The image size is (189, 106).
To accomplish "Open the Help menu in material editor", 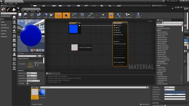I will coord(38,11).
